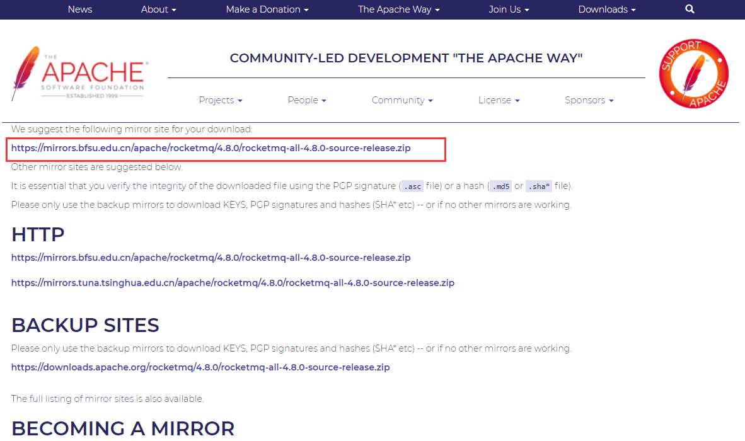Click the search magnifier icon

point(690,9)
